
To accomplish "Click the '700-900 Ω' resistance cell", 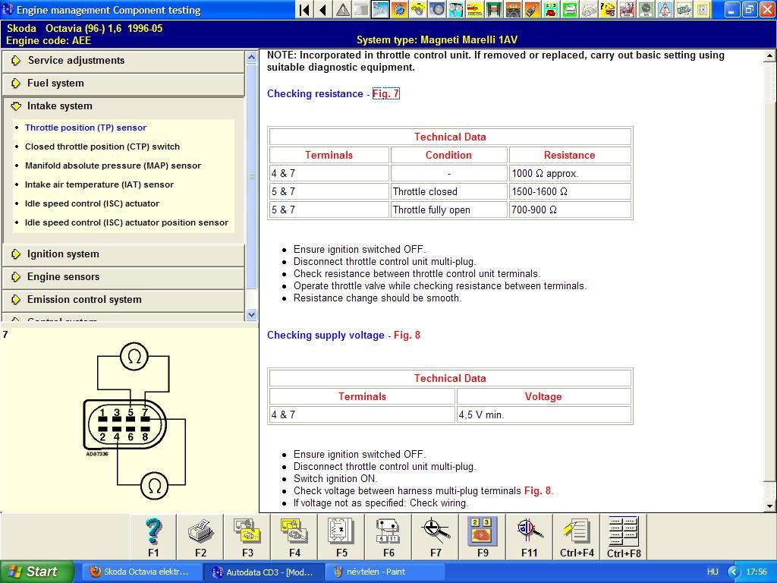I will coord(570,210).
